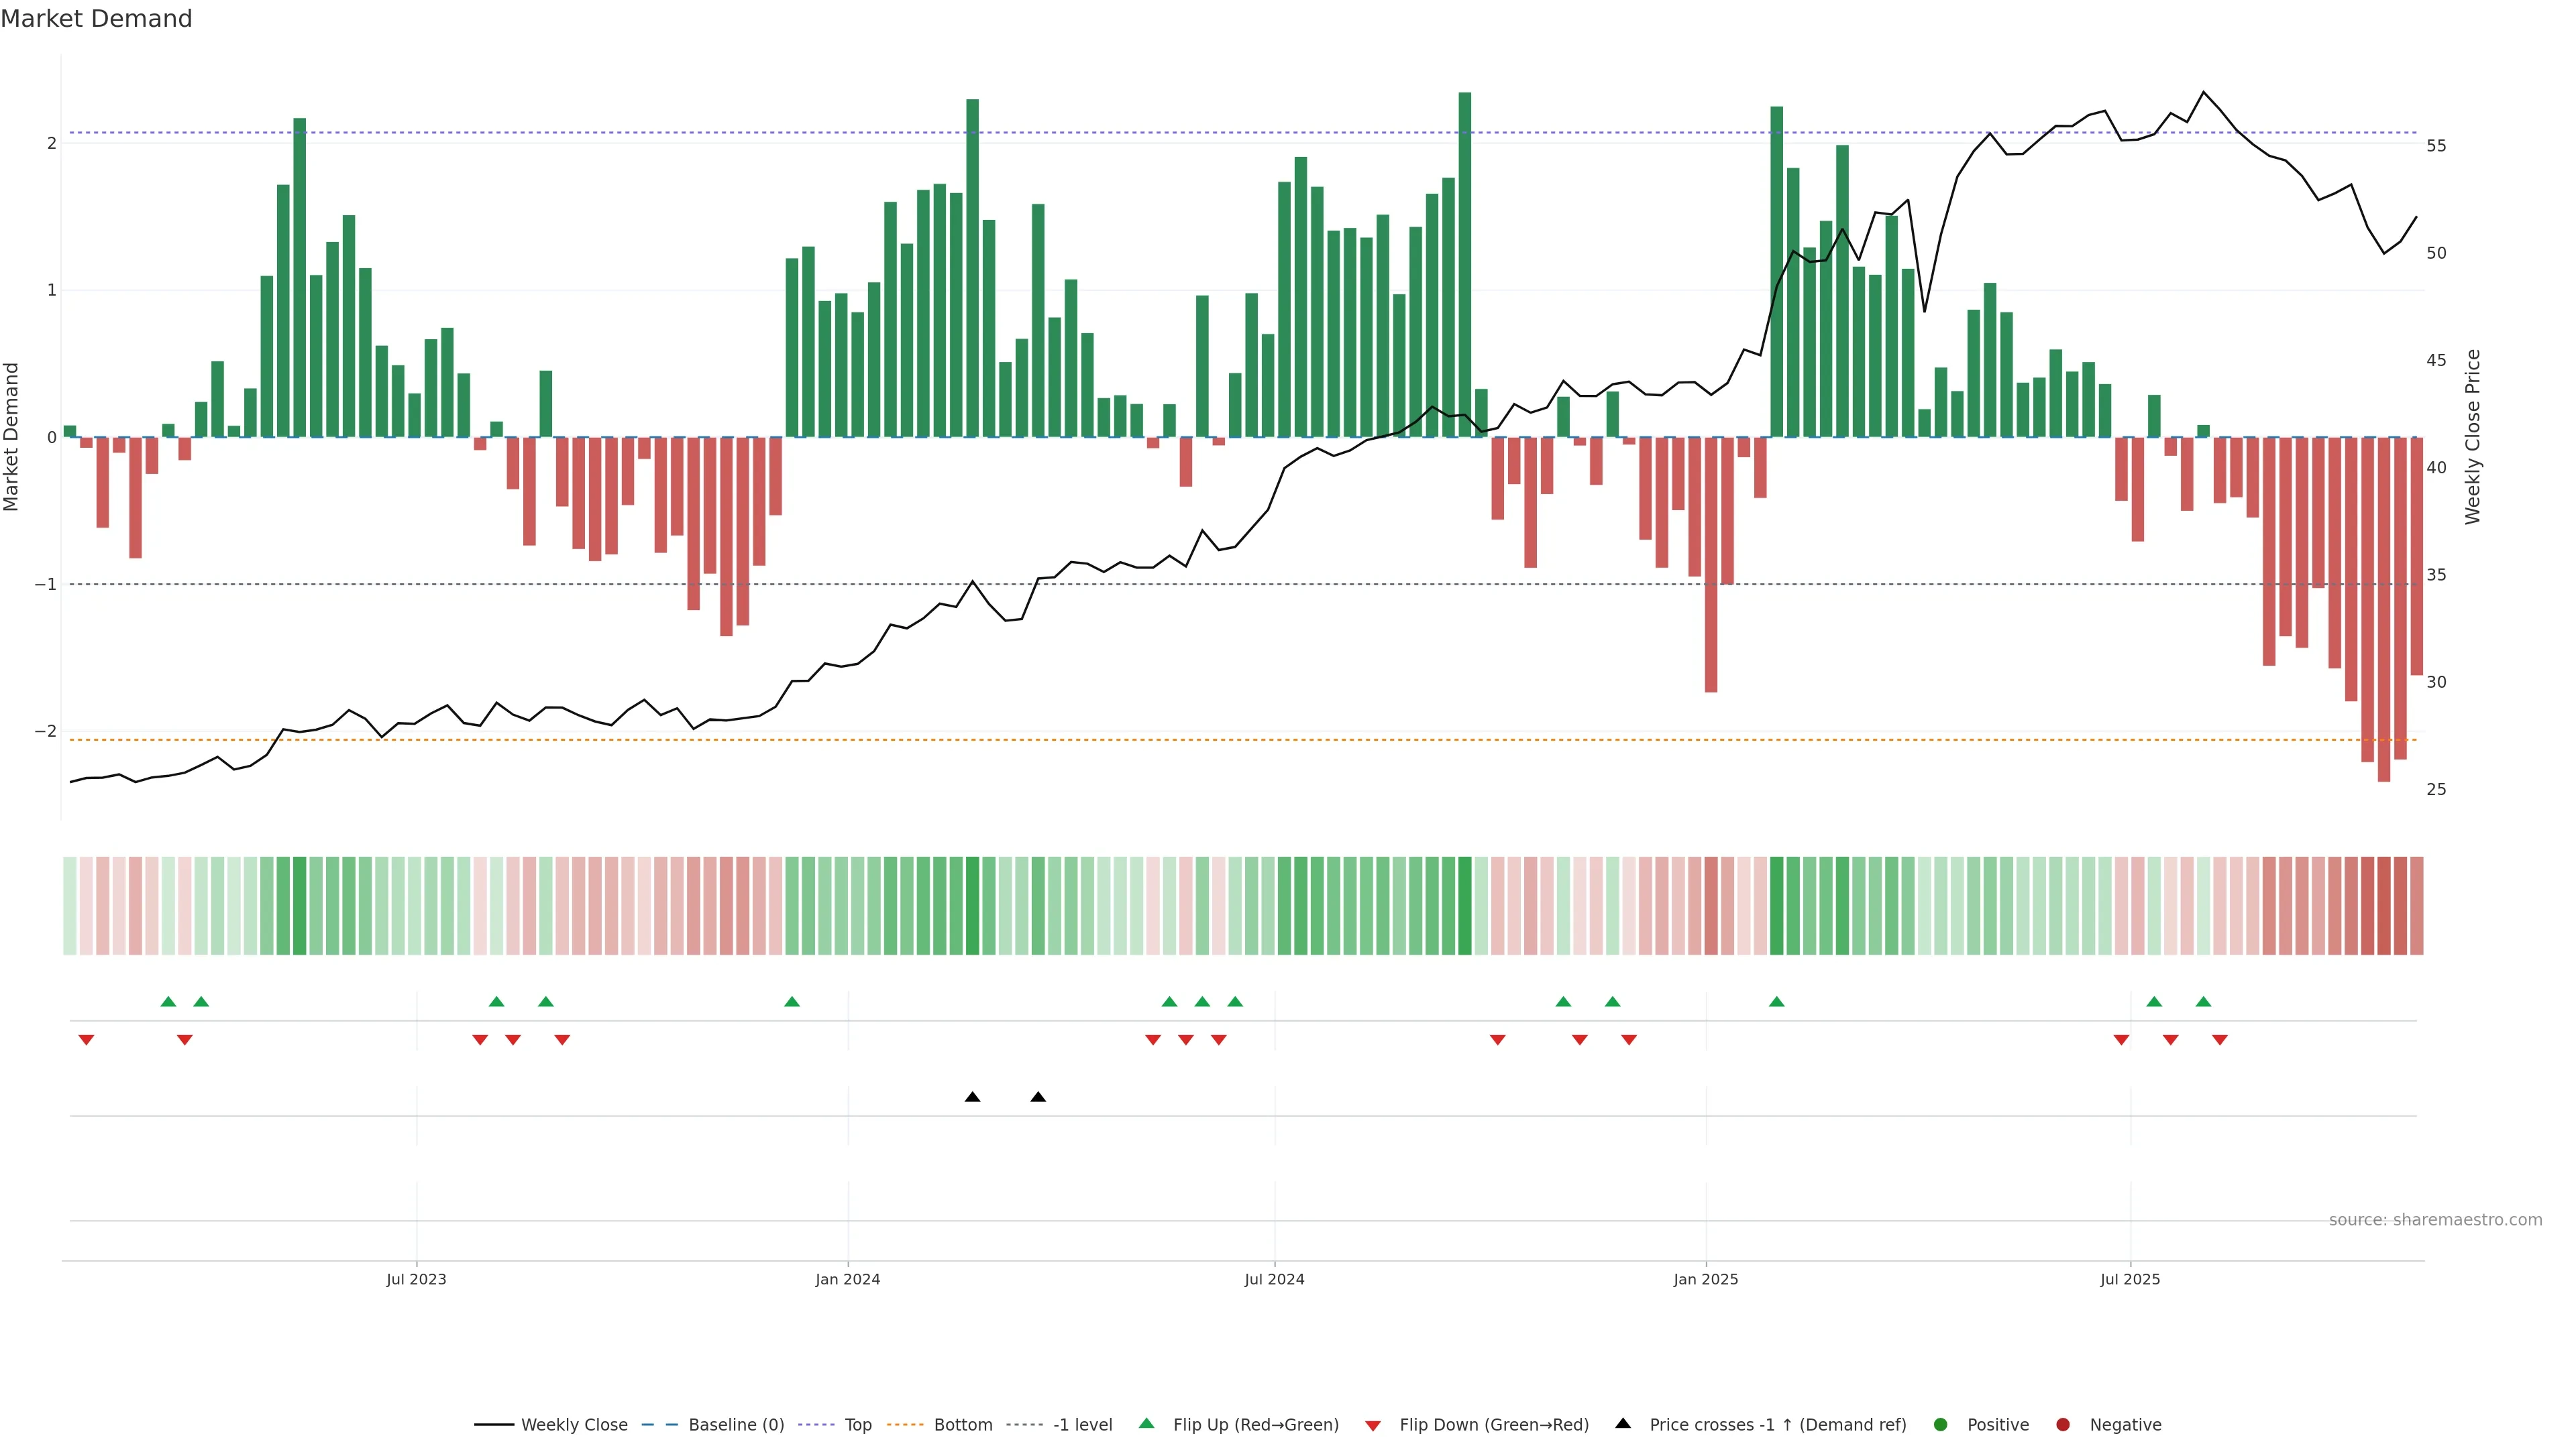Viewport: 2576px width, 1448px height.
Task: Click the Jan 2024 x-axis label
Action: pos(847,1280)
